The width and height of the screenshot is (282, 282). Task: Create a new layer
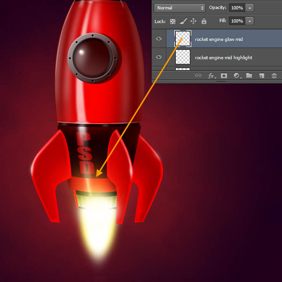262,75
